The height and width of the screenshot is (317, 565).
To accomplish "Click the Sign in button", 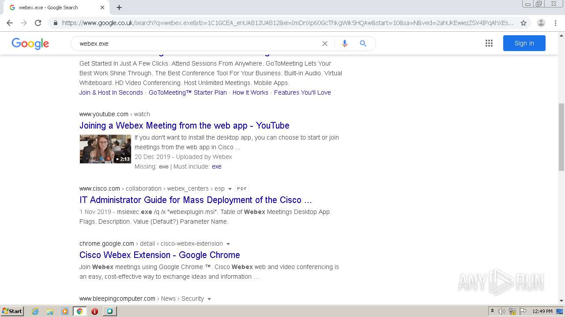I will [524, 43].
